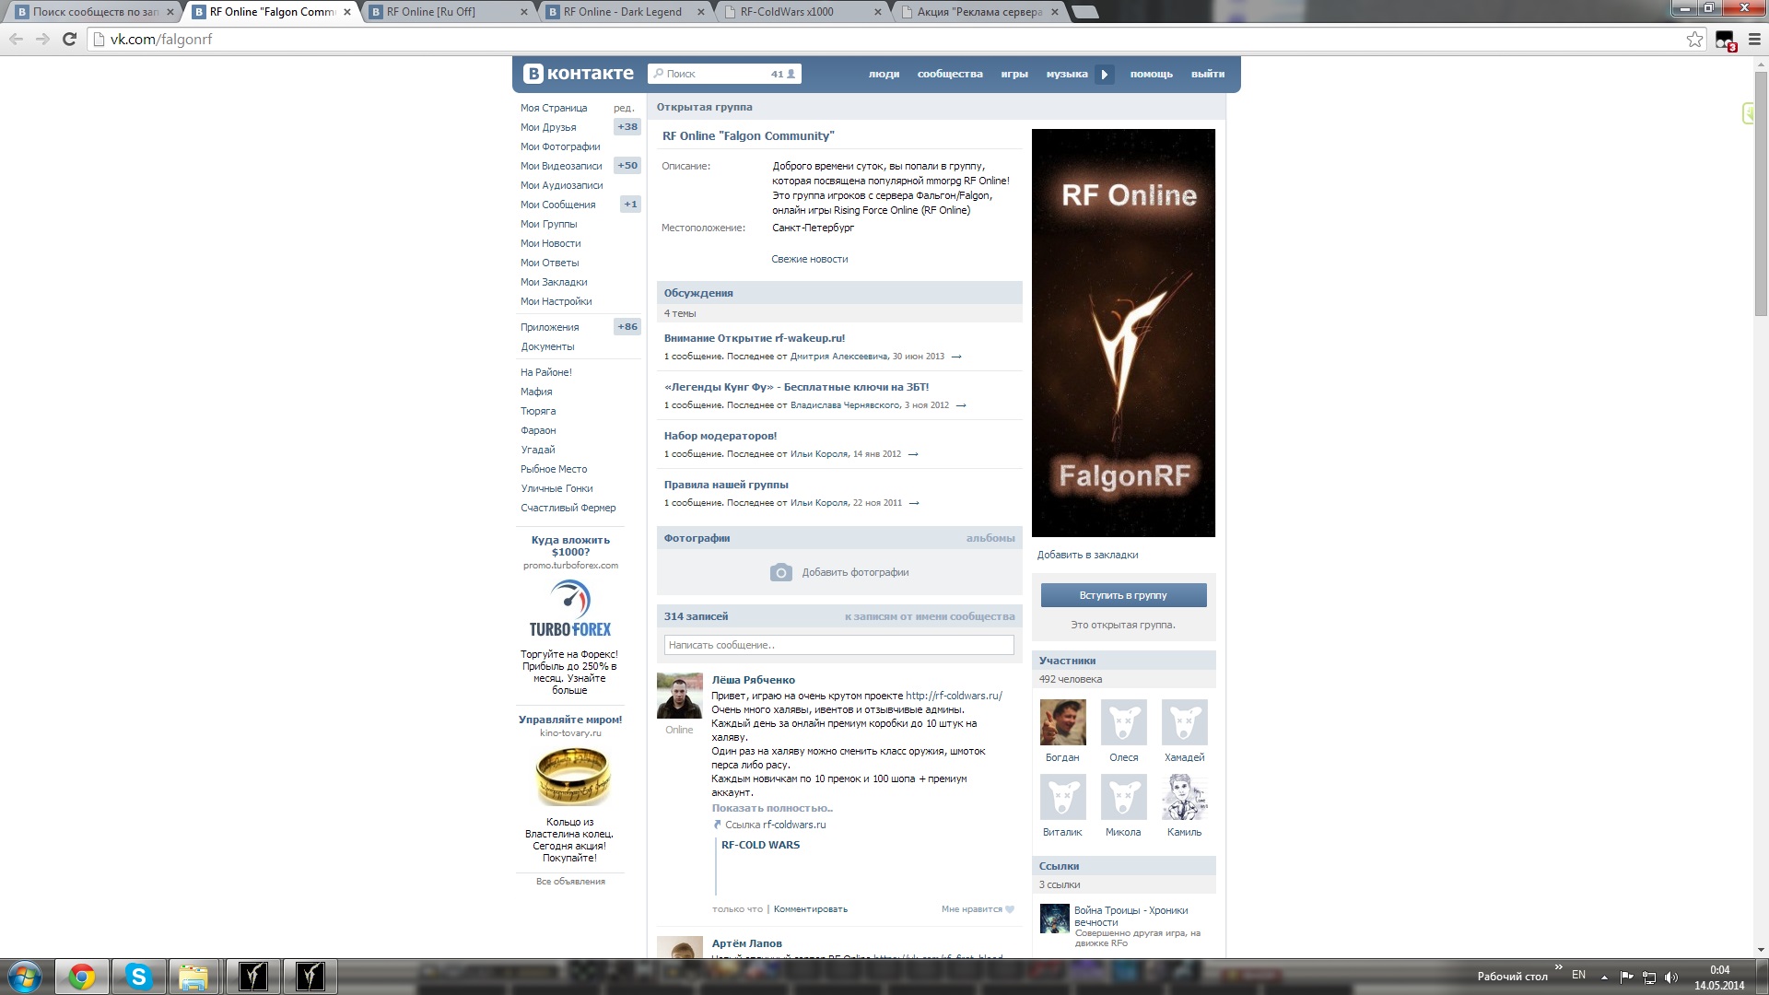Click the ред. edit link beside Моя Страница

point(624,108)
